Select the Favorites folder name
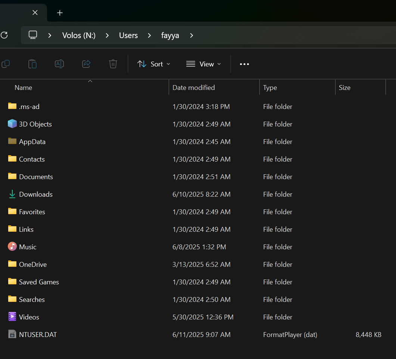 pos(32,212)
